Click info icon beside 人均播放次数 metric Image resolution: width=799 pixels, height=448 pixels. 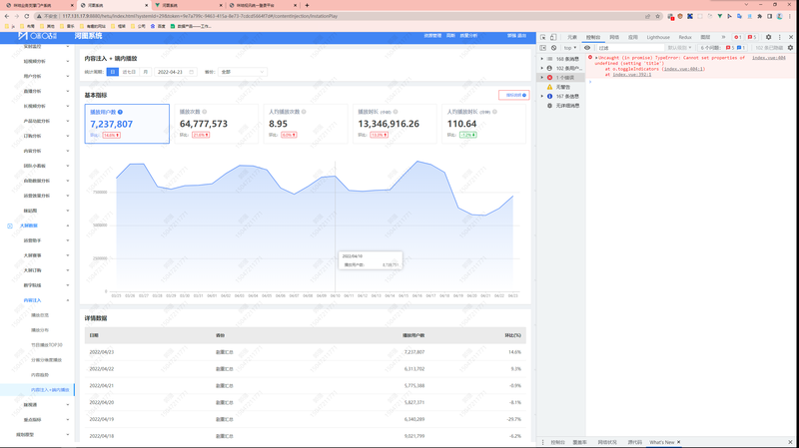[x=304, y=112]
